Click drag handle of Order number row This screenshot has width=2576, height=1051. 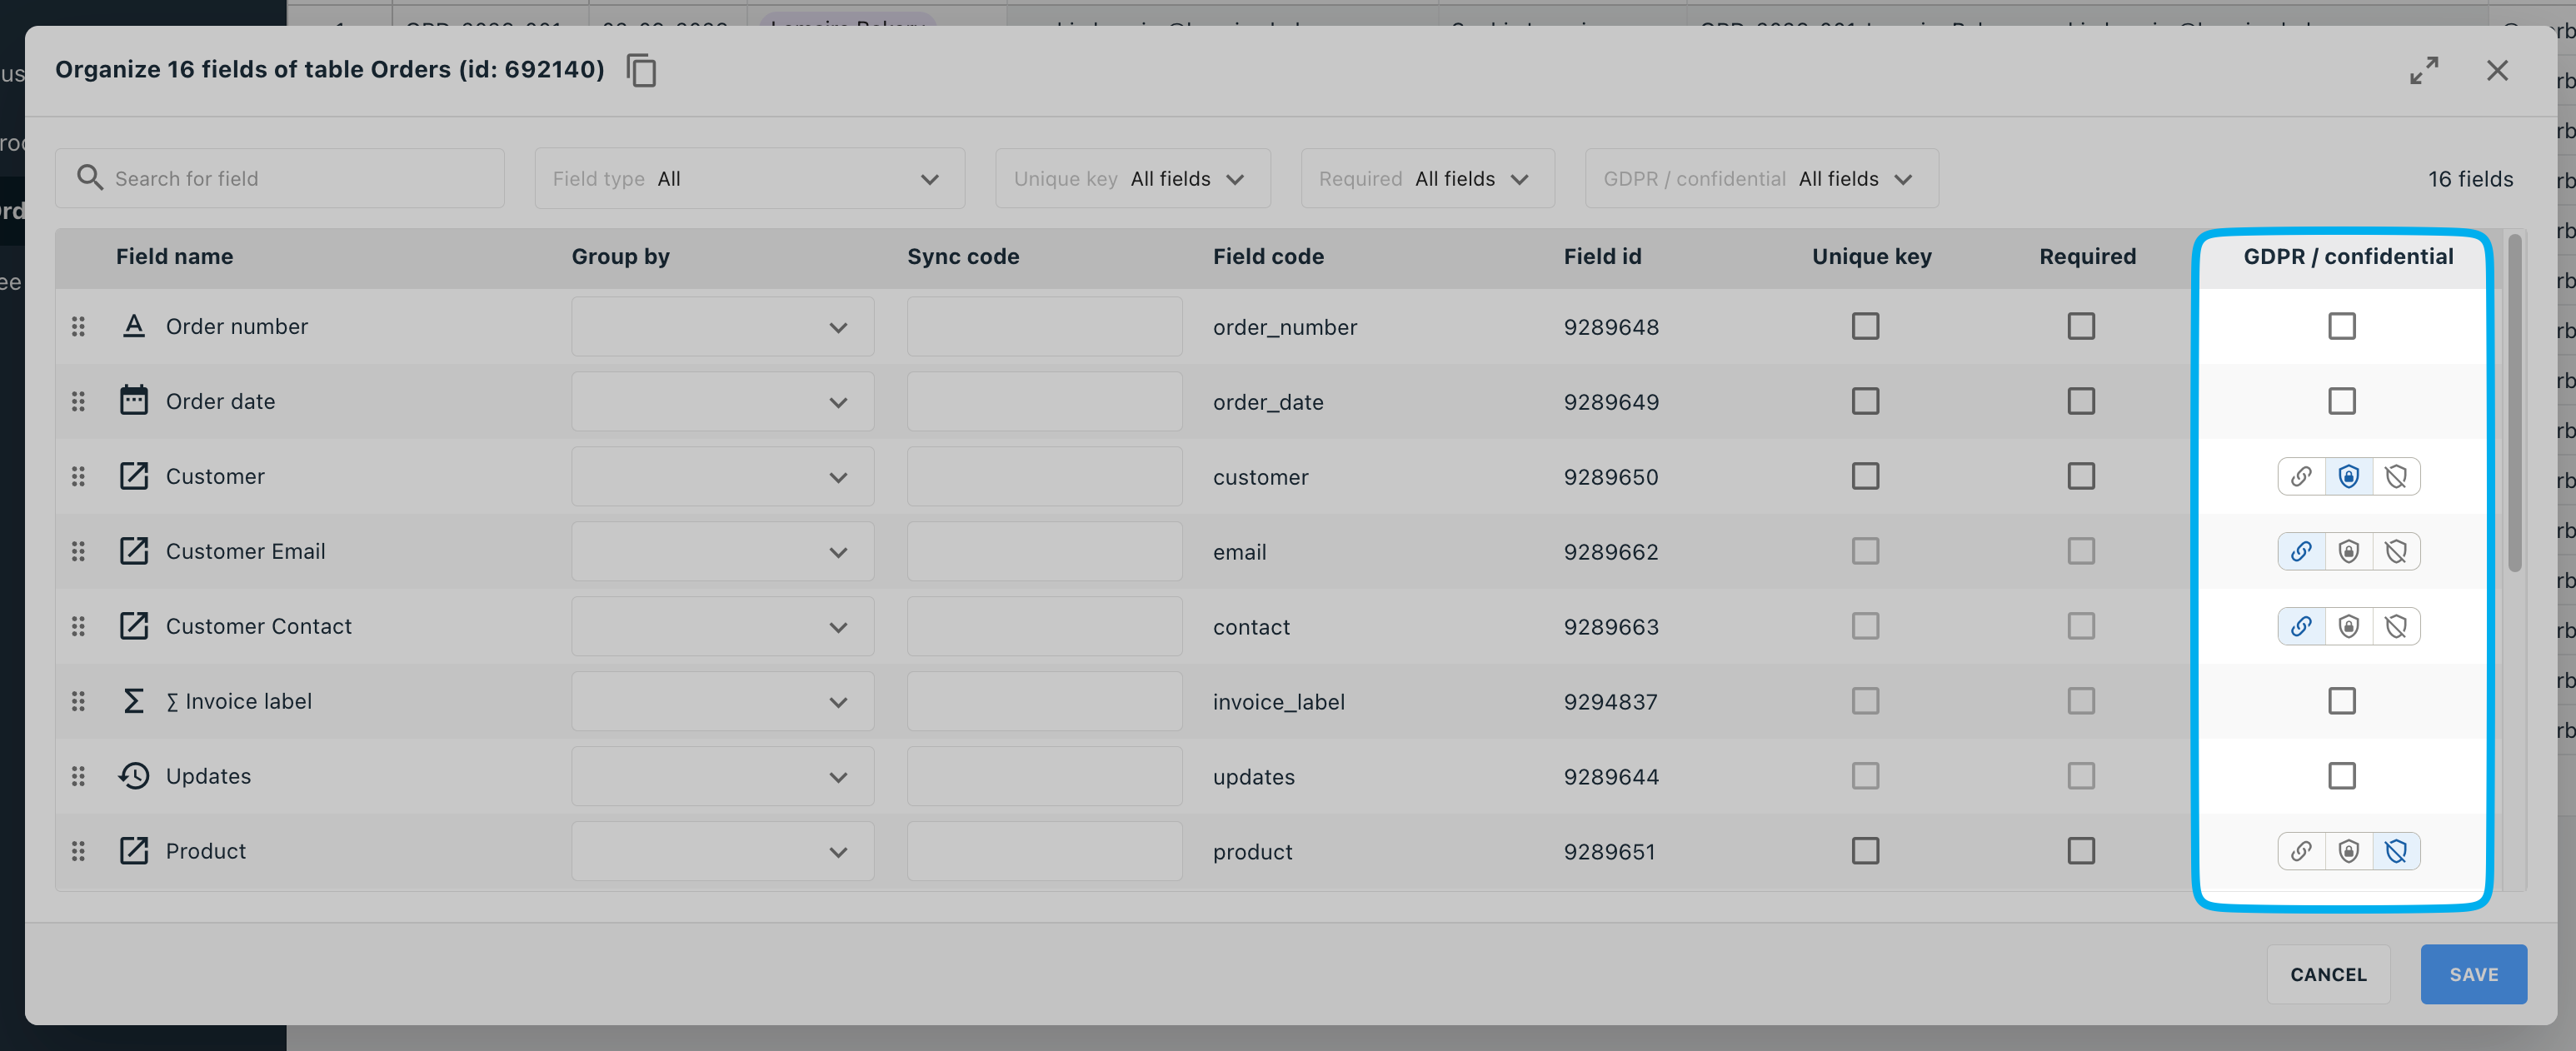pyautogui.click(x=78, y=326)
